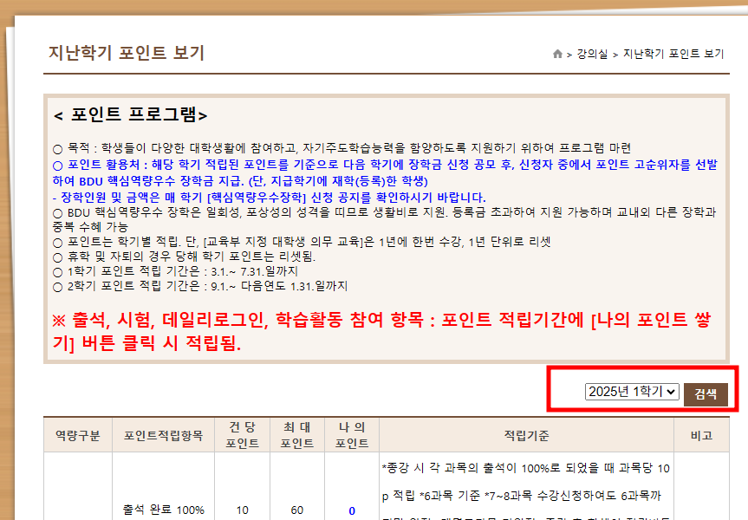Click the 지난학기 포인트 보기 page title

click(127, 53)
